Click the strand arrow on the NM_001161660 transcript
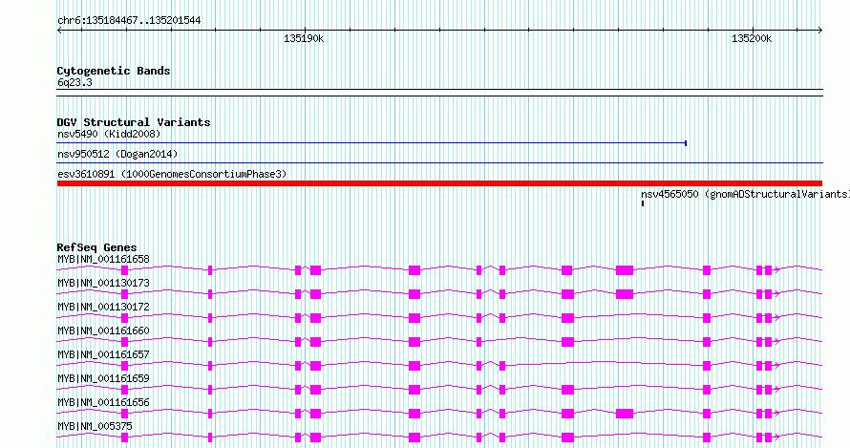Viewport: 850px width, 448px height. pos(776,342)
